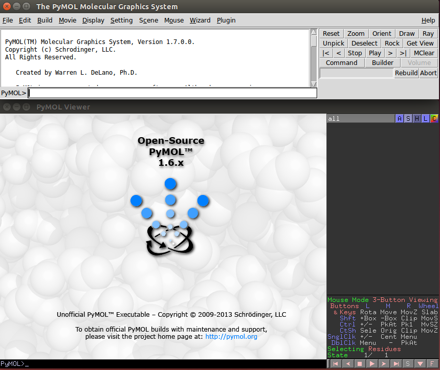Click the scroll down arrow of the log
The width and height of the screenshot is (440, 370).
[x=314, y=84]
